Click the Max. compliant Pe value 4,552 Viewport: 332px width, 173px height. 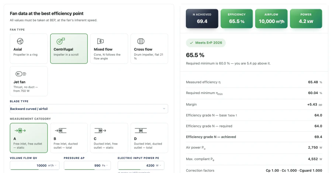(x=313, y=159)
